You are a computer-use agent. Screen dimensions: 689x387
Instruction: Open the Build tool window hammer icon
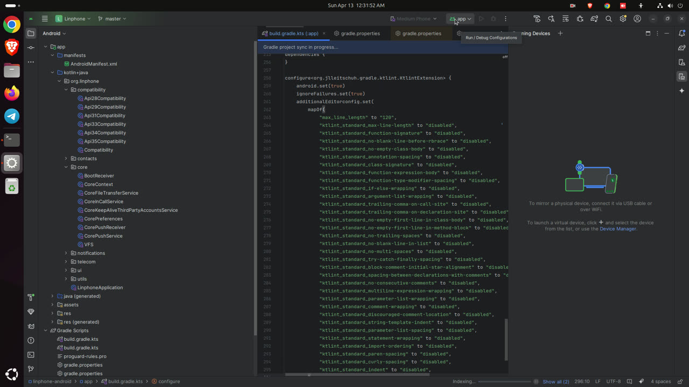pyautogui.click(x=31, y=297)
